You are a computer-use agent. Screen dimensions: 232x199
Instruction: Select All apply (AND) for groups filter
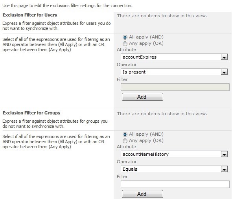point(125,135)
